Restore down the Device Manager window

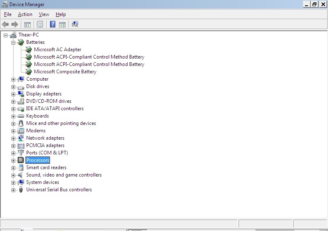[x=314, y=4]
